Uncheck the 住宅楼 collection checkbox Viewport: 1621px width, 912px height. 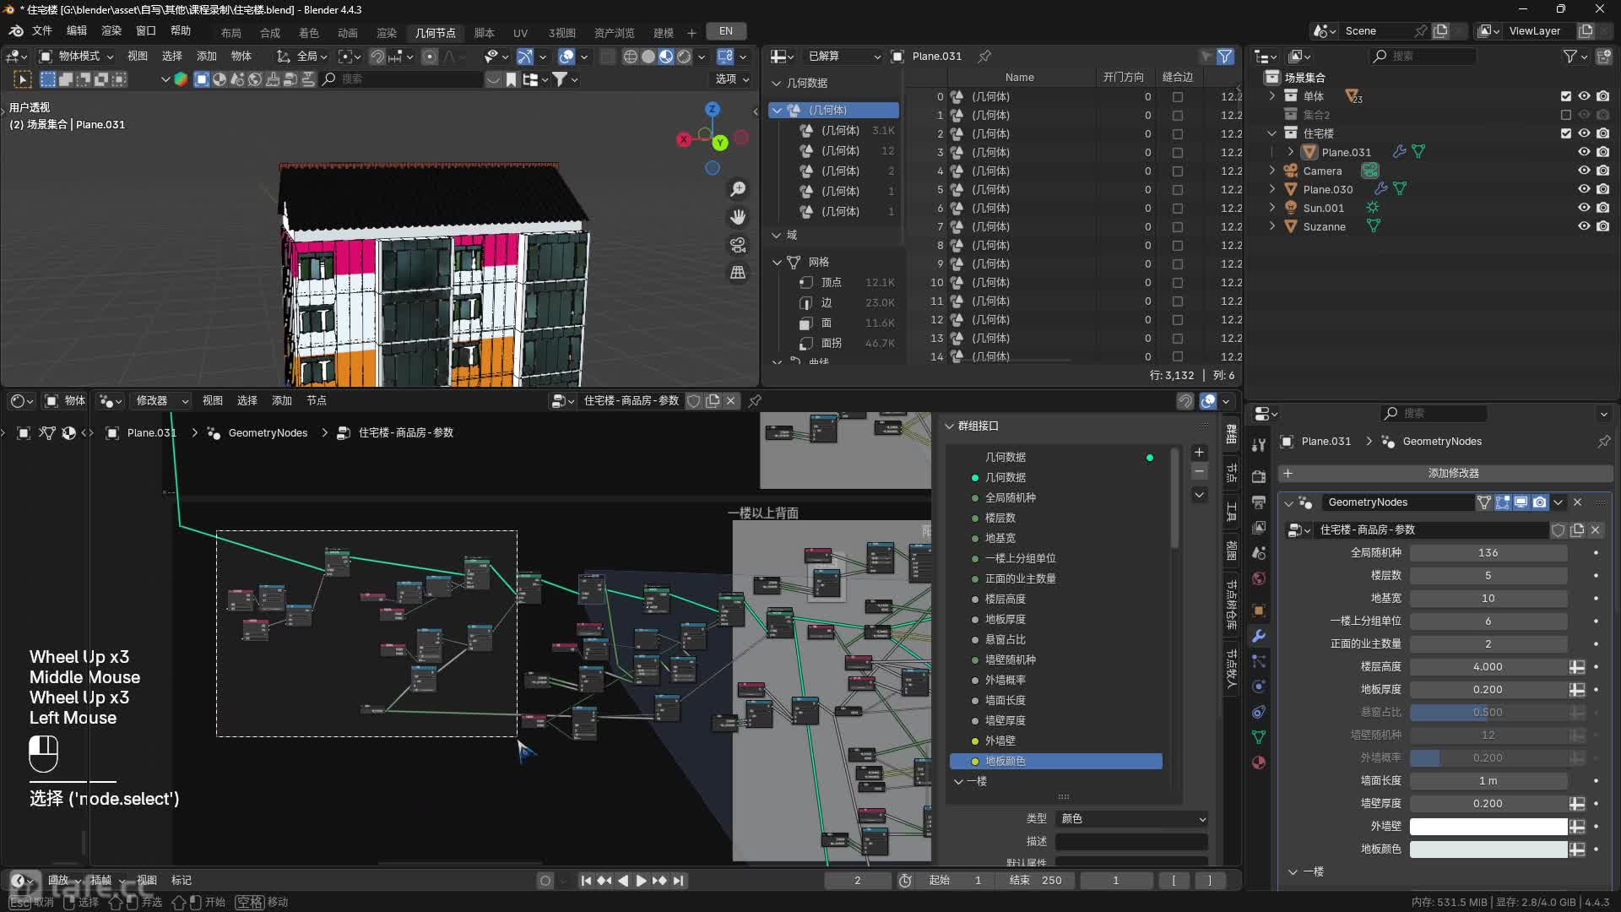click(x=1565, y=133)
